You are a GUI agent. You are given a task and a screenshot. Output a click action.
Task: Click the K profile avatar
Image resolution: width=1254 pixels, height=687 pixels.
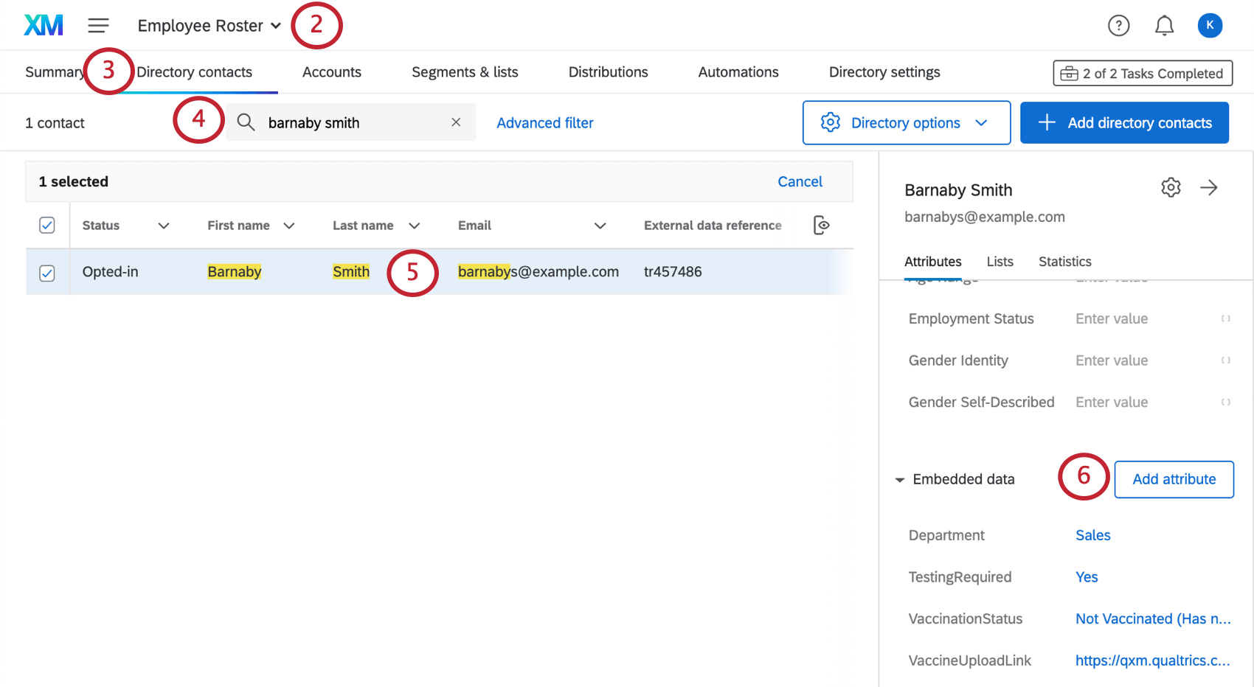point(1210,24)
